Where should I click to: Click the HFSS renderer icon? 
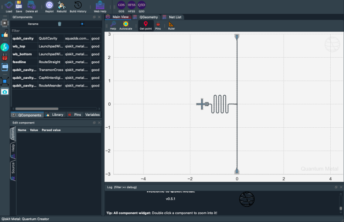pyautogui.click(x=132, y=5)
